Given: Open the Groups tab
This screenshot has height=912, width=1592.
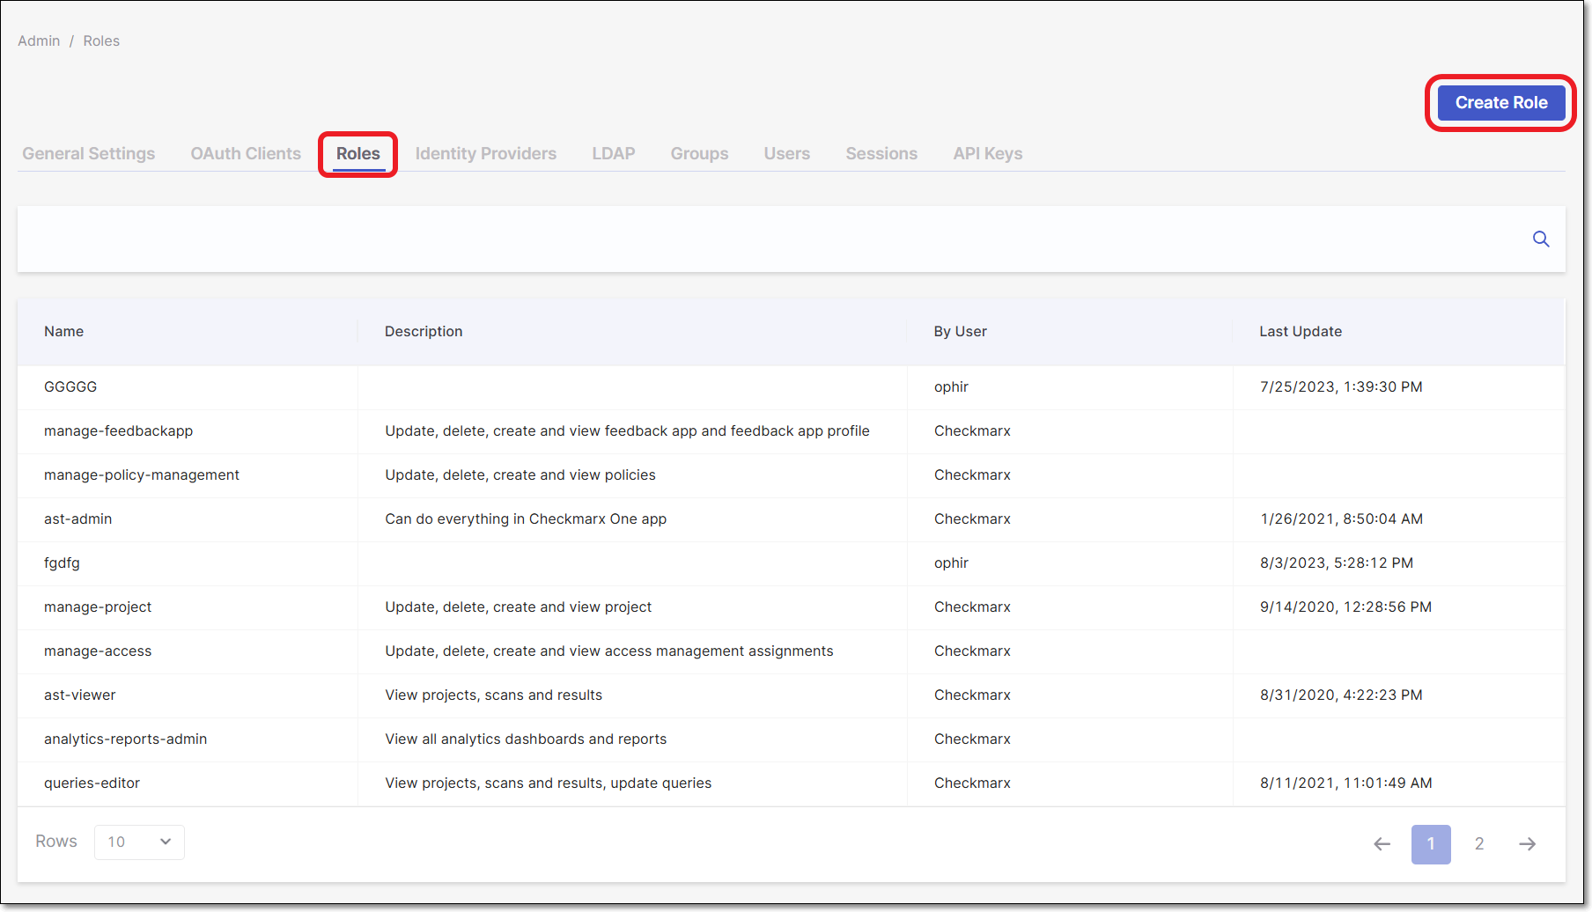Looking at the screenshot, I should pyautogui.click(x=700, y=154).
